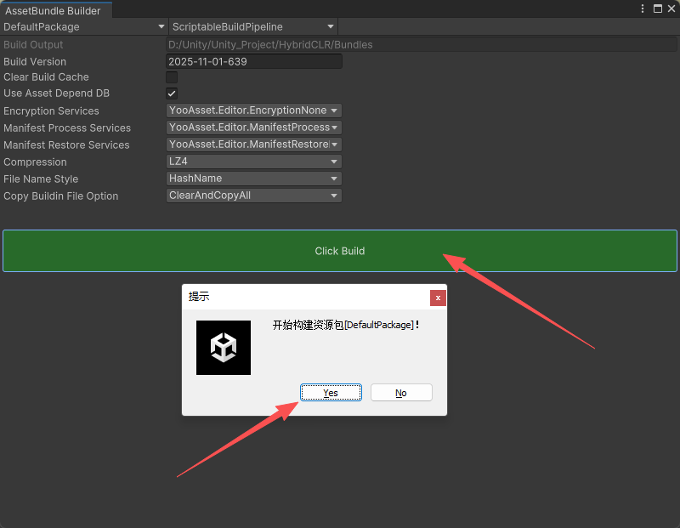The height and width of the screenshot is (528, 680).
Task: Click the Compression label
Action: point(35,162)
